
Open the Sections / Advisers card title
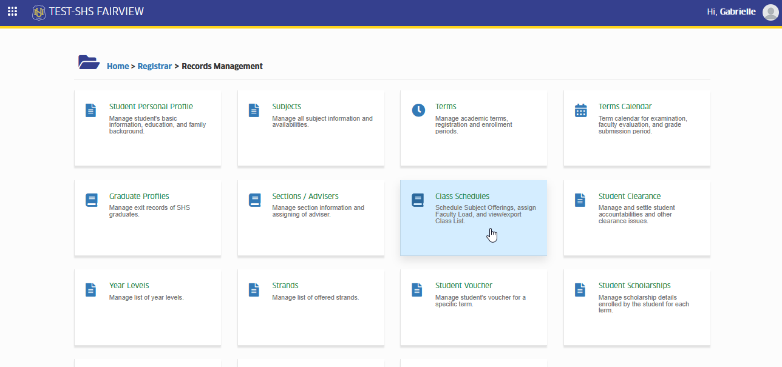point(305,197)
